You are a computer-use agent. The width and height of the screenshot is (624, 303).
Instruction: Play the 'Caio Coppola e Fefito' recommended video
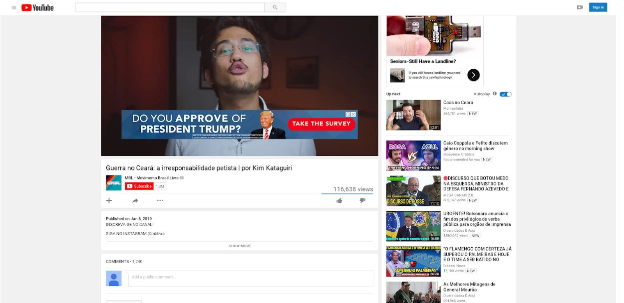click(x=413, y=155)
